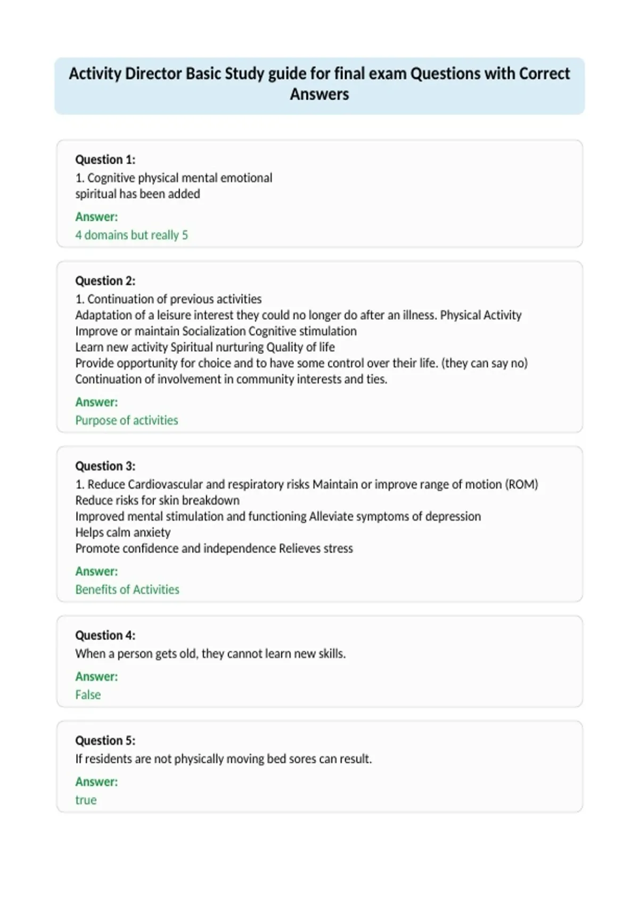
Task: Click the 'Purpose of activities' answer text
Action: click(x=127, y=420)
